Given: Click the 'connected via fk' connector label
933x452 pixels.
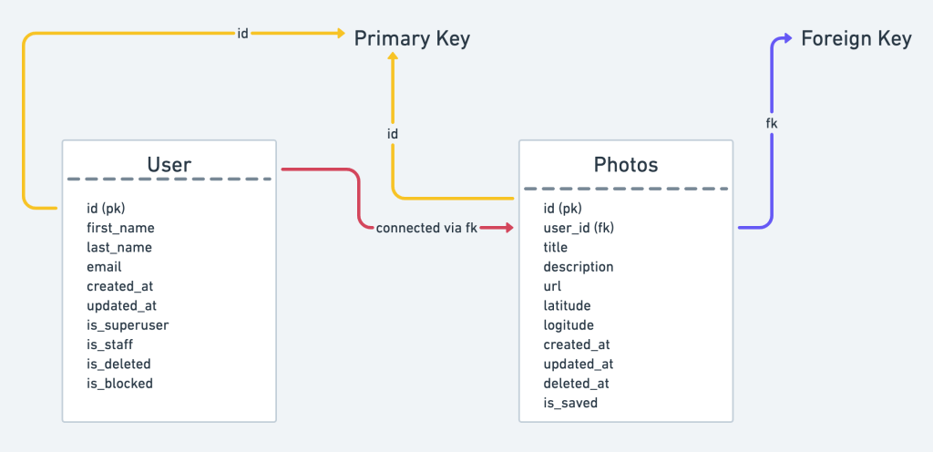Looking at the screenshot, I should pos(426,228).
